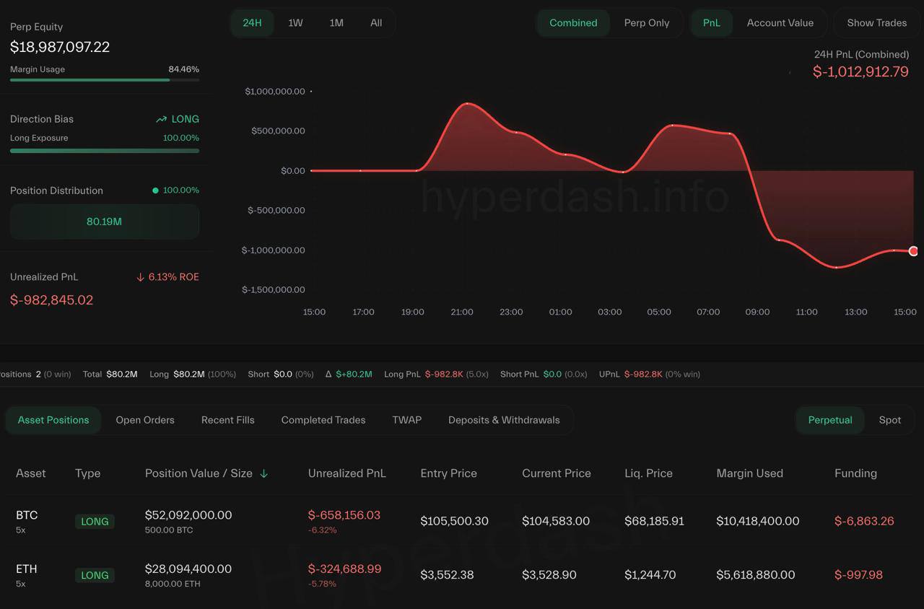Screen dimensions: 924x609
Task: Switch to Spot positions
Action: (889, 420)
